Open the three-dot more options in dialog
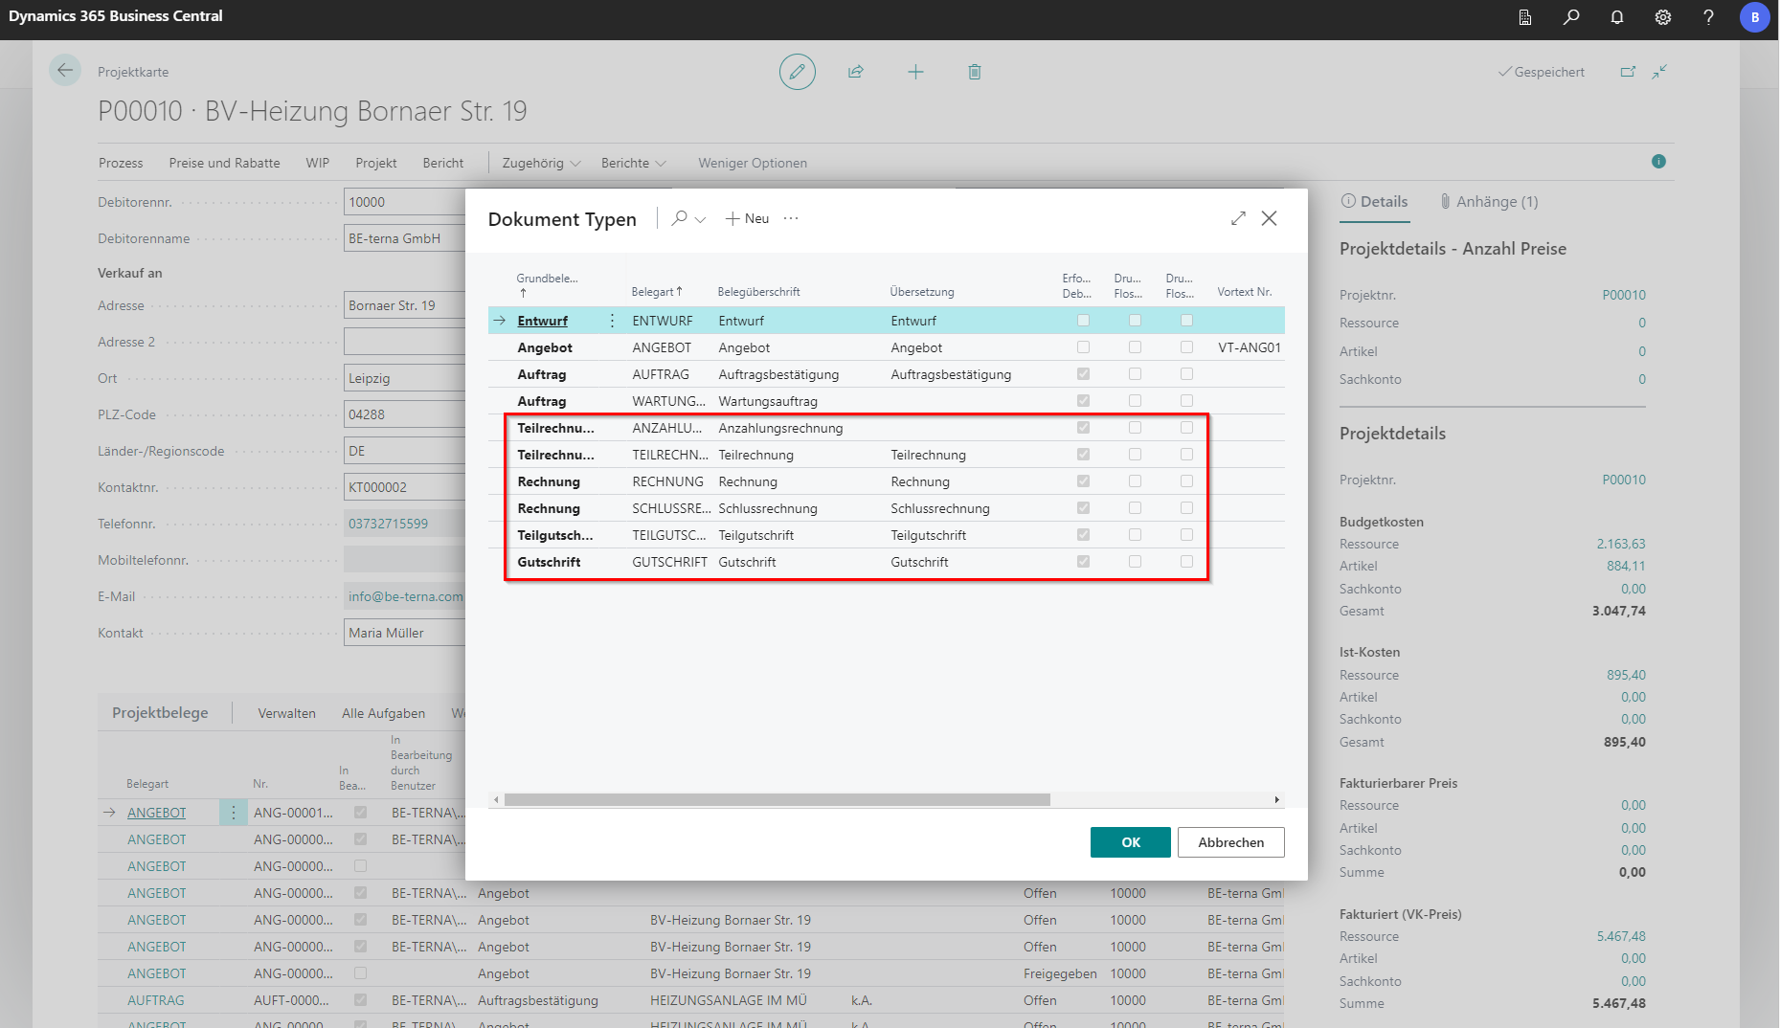1780x1028 pixels. pyautogui.click(x=791, y=218)
